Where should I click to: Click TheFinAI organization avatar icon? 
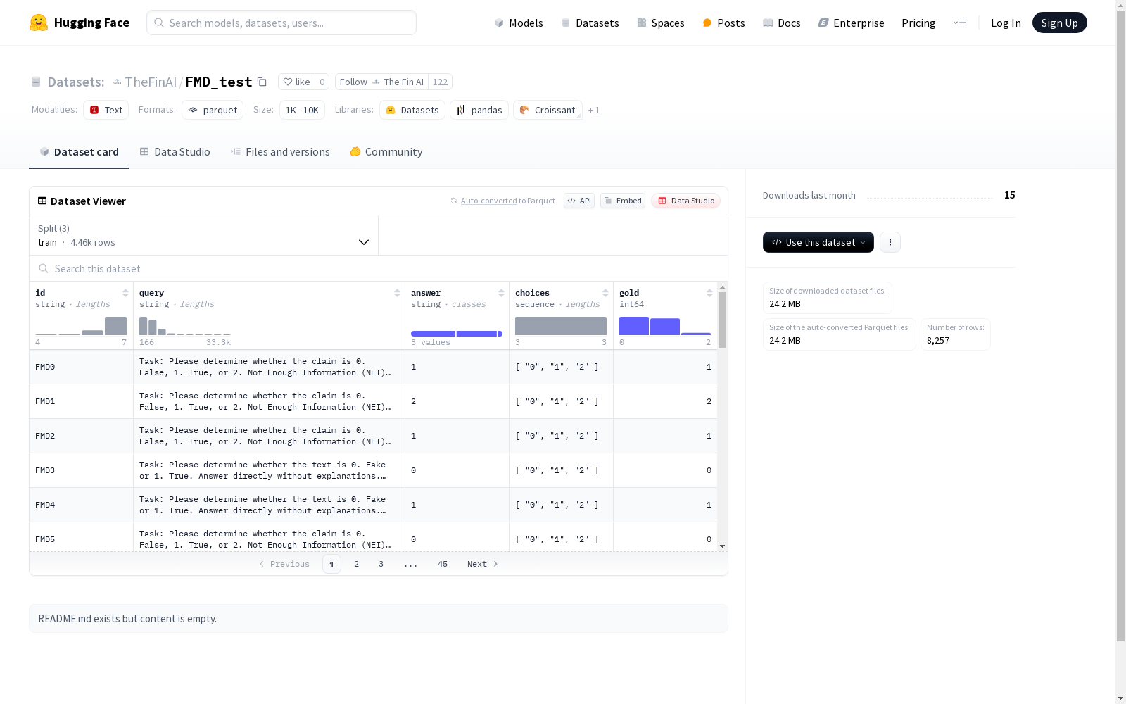118,82
